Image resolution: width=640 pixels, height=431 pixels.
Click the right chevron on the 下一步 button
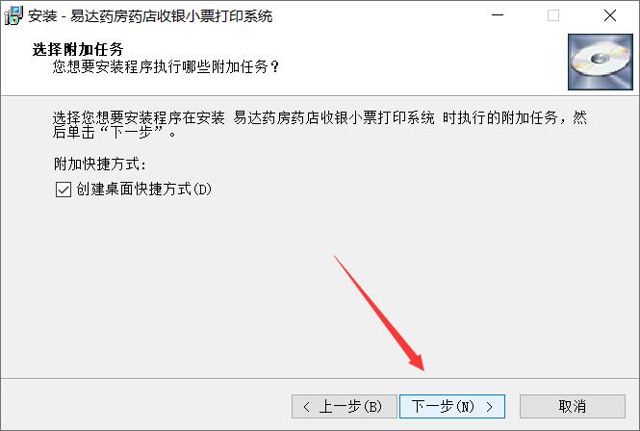[x=489, y=407]
